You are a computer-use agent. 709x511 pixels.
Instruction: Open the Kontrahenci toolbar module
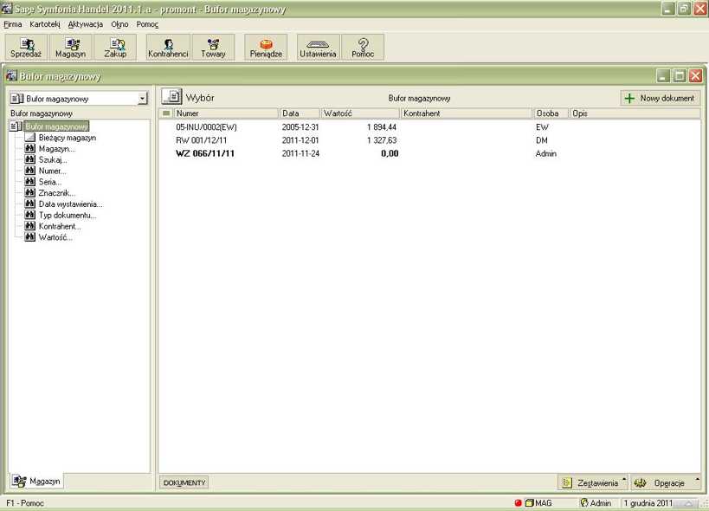point(168,47)
